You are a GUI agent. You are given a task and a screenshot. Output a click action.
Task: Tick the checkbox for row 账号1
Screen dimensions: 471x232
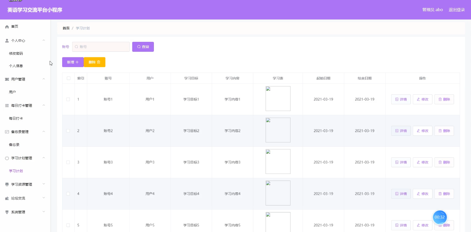[x=68, y=99]
